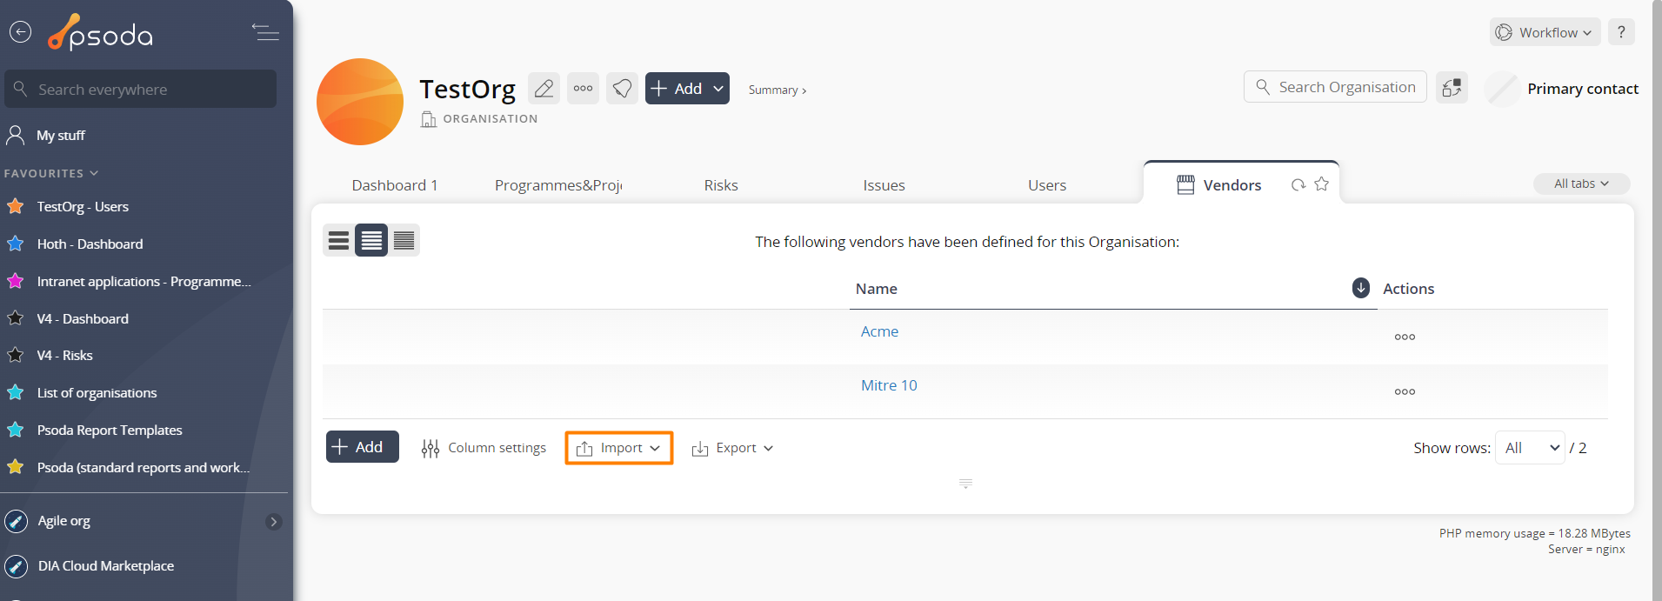Switch to the Programmes&Projects tab

558,185
